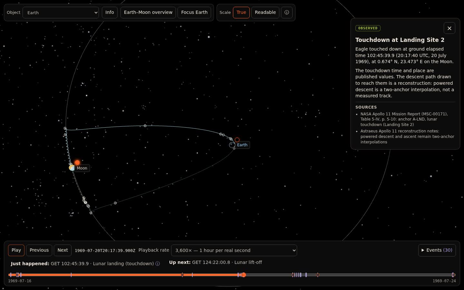Click the trajectory waypoint at the top of the arc
Screen dimensions: 464x290
point(145,126)
